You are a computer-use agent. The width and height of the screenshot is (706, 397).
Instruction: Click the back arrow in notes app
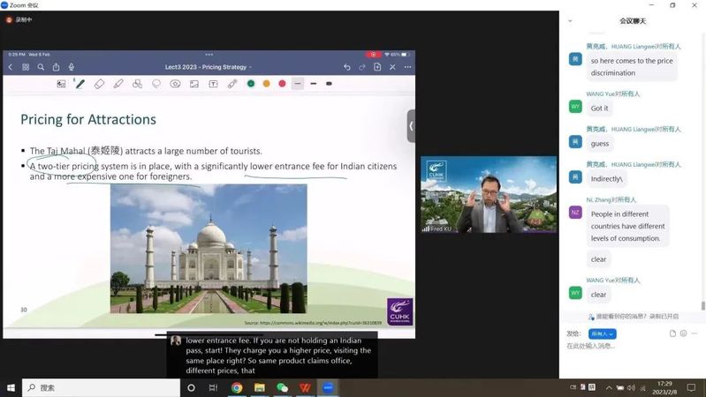(x=11, y=67)
